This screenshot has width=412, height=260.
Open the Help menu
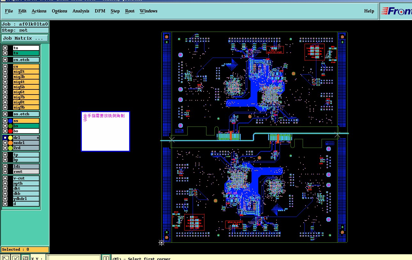coord(369,11)
